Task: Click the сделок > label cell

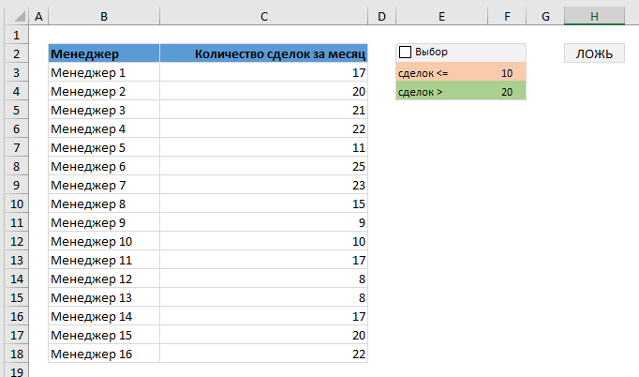Action: (441, 91)
